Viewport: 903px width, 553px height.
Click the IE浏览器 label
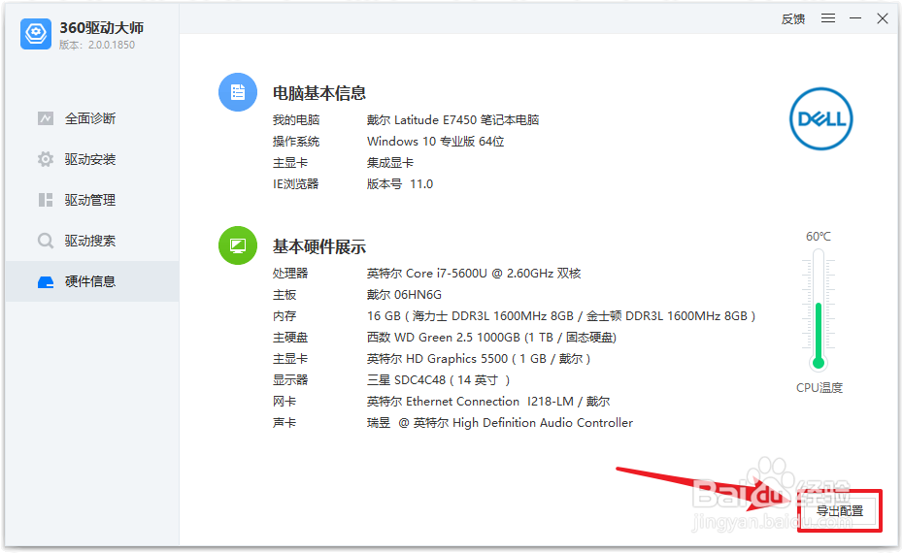point(295,184)
